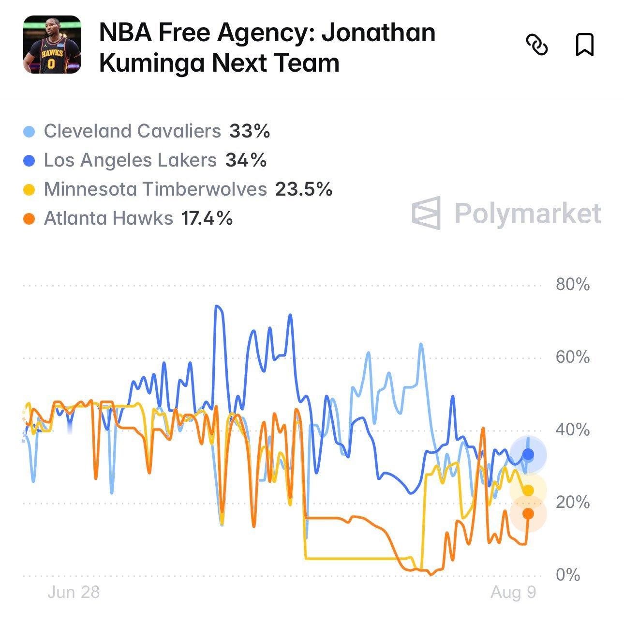Screen dimensions: 624x628
Task: Select the Los Angeles Lakers legend dot
Action: click(x=30, y=161)
